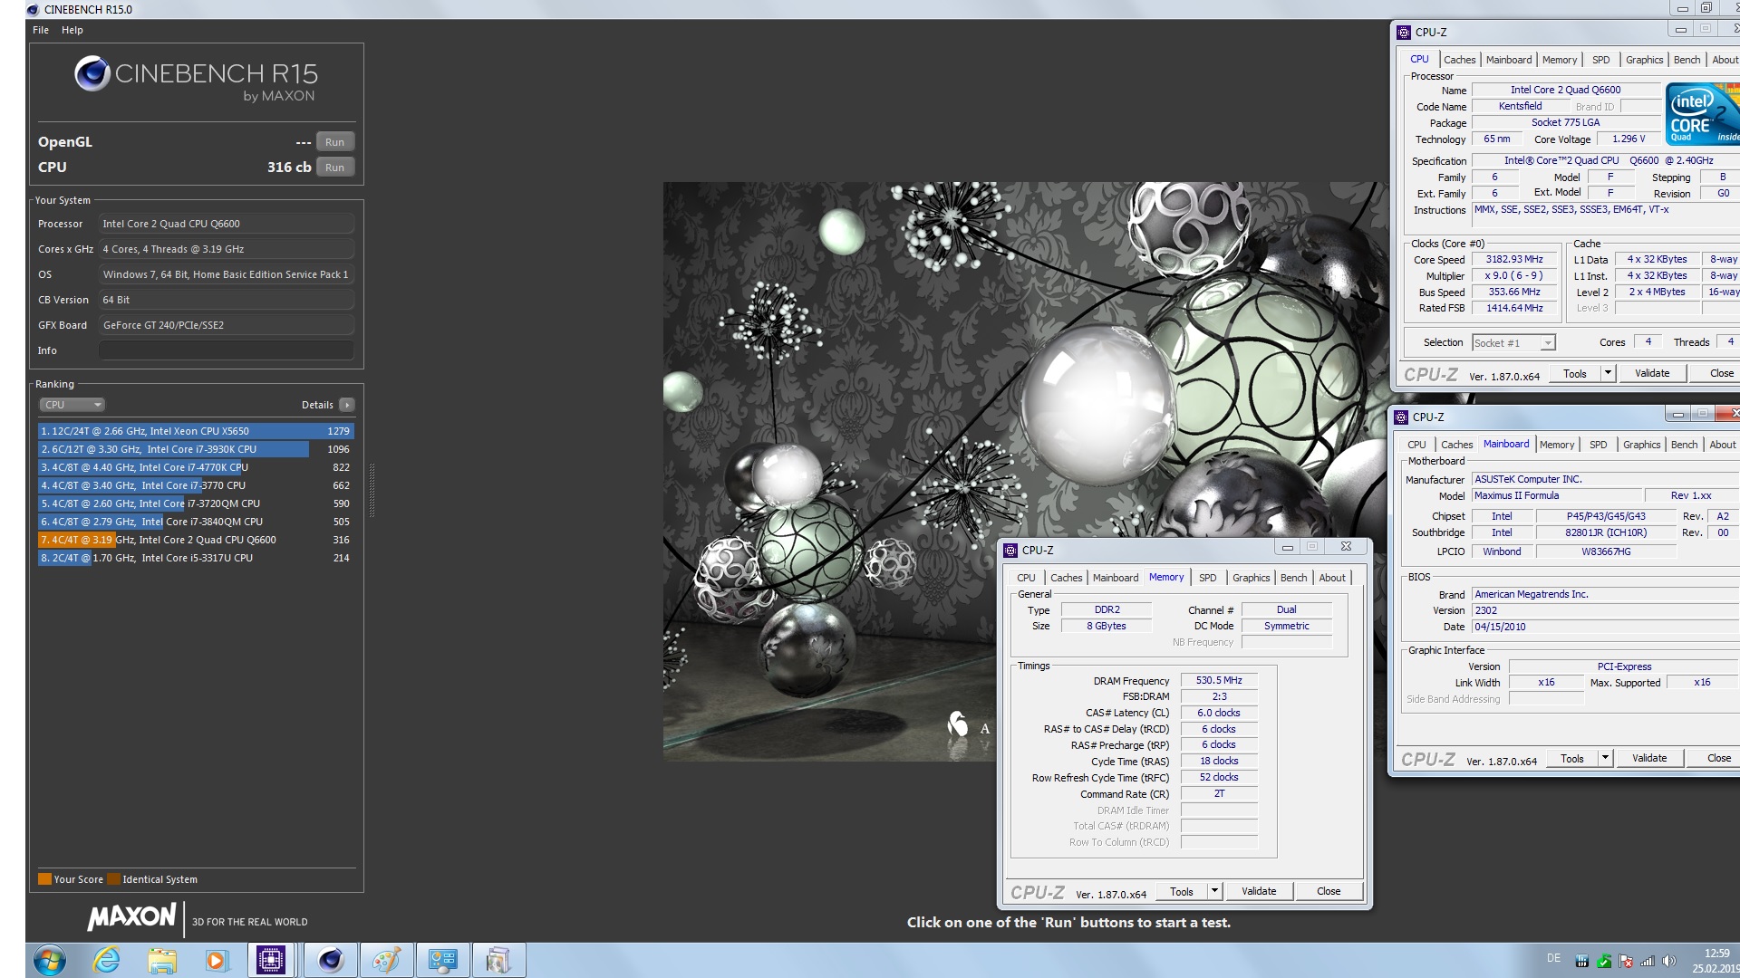This screenshot has width=1740, height=978.
Task: Click Tools button in top CPU-Z window
Action: pos(1574,373)
